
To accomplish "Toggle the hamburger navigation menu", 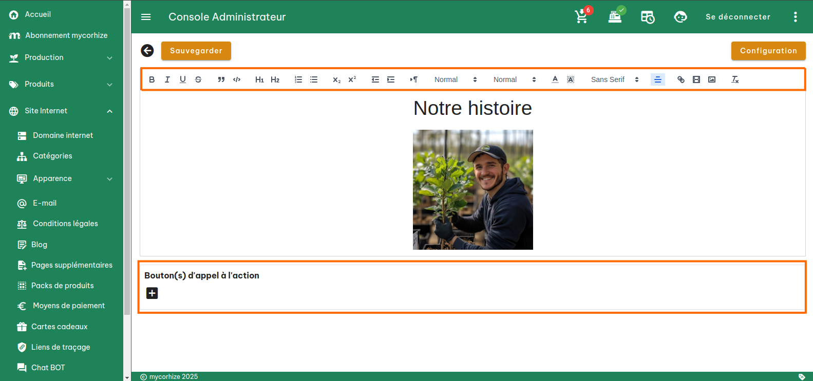I will [x=146, y=17].
